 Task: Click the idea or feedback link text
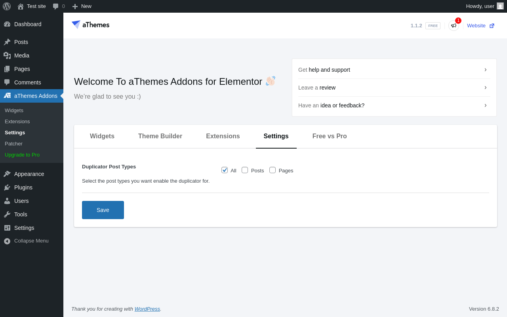[x=343, y=105]
